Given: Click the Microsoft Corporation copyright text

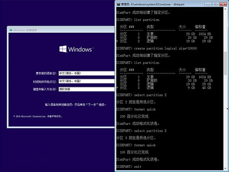Looking at the screenshot, I should click(x=38, y=117).
